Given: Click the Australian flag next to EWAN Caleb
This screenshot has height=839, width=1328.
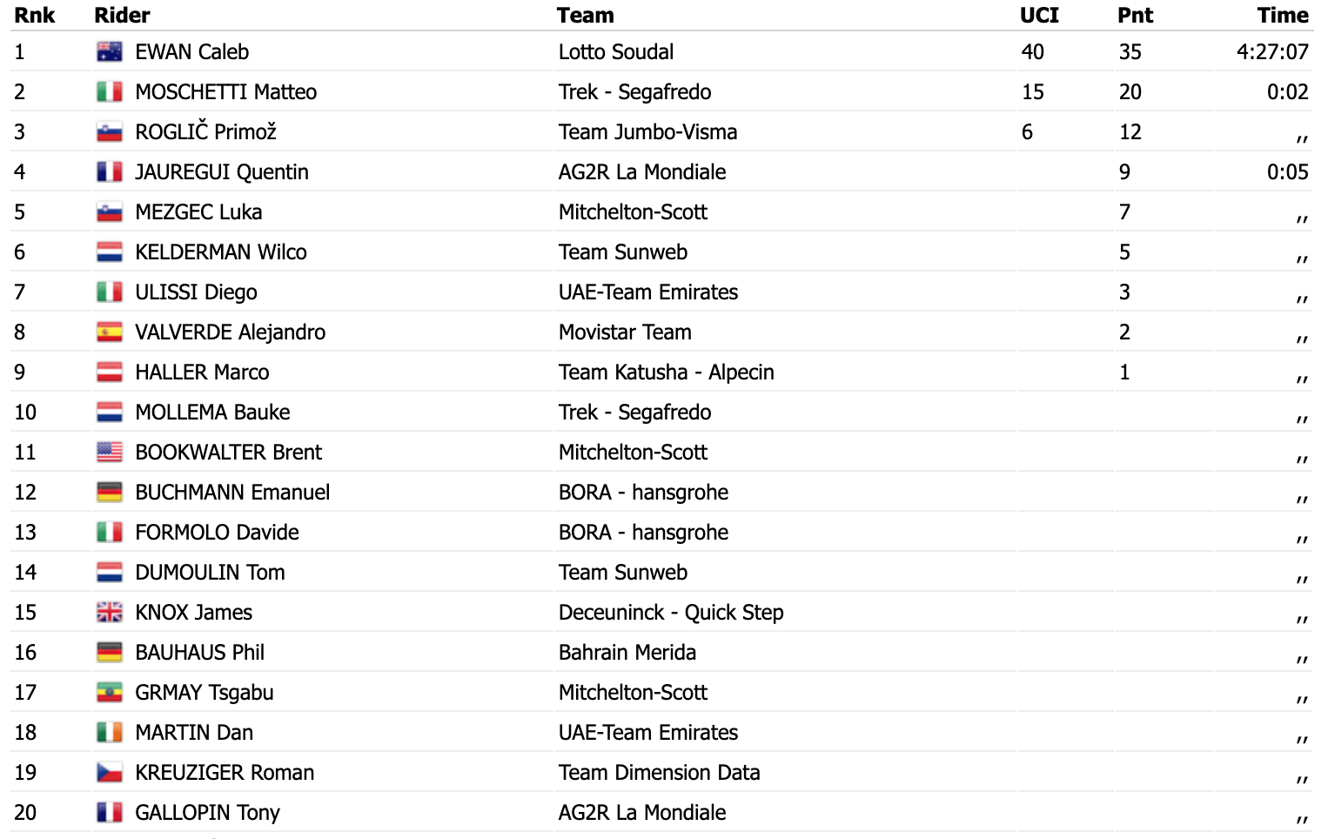Looking at the screenshot, I should pyautogui.click(x=110, y=52).
